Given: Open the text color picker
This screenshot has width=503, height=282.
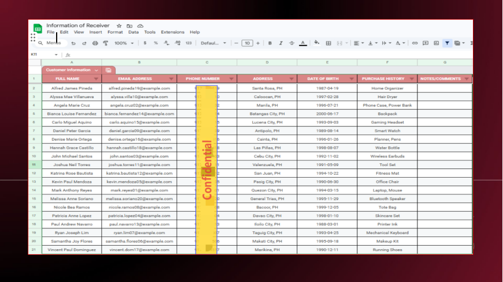Looking at the screenshot, I should pos(303,43).
